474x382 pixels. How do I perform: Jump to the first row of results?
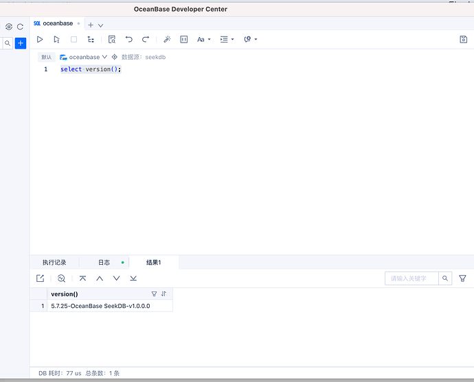click(x=82, y=278)
